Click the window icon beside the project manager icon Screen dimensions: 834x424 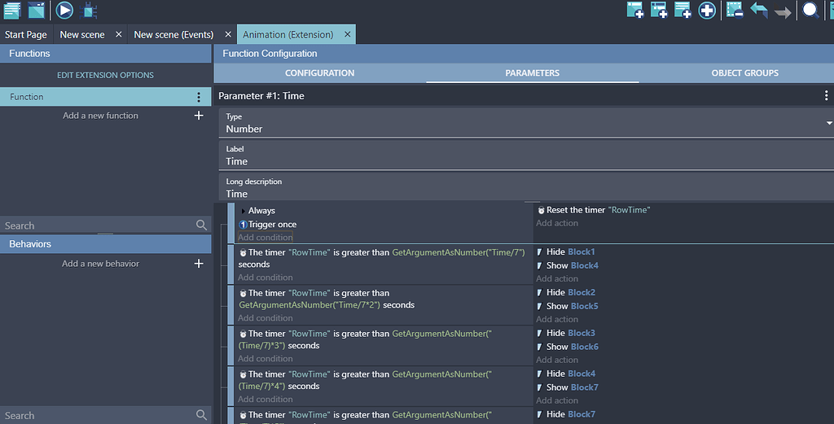[x=37, y=10]
